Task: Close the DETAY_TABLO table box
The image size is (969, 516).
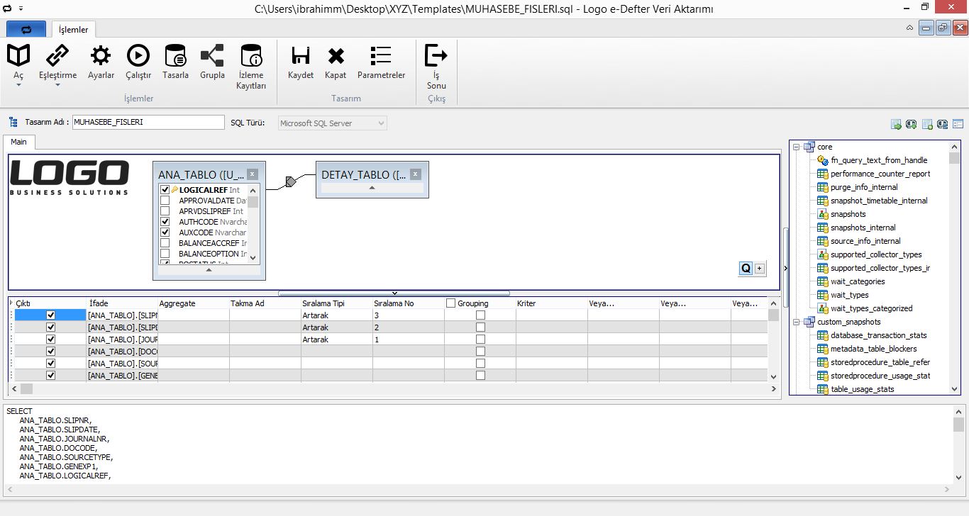Action: click(416, 174)
